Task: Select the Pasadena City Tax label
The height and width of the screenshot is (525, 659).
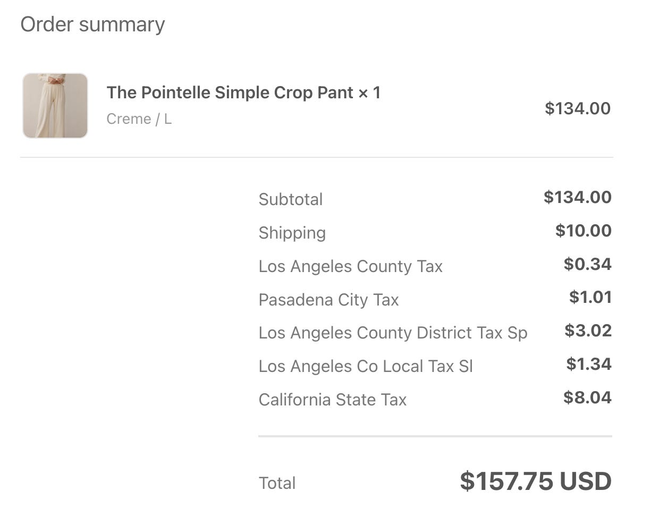Action: (x=328, y=300)
